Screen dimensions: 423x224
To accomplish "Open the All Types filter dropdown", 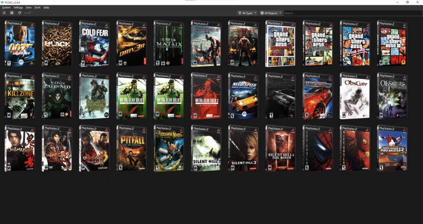I will (x=247, y=13).
